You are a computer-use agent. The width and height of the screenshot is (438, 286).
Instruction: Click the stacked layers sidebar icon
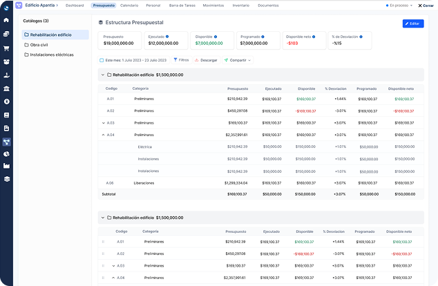6,179
